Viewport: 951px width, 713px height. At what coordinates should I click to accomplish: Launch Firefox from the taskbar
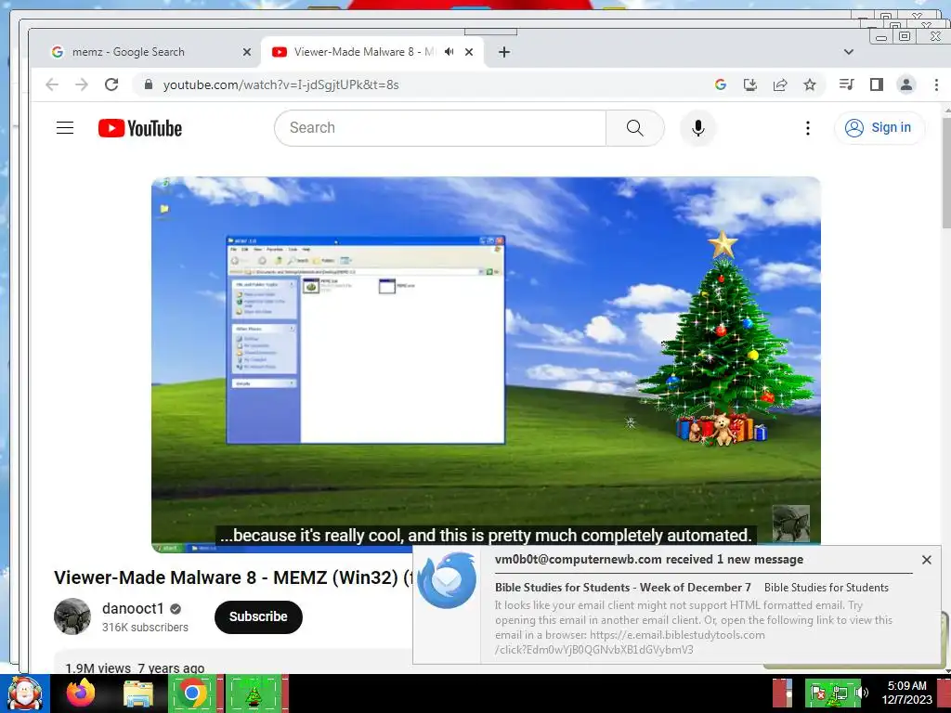(81, 694)
